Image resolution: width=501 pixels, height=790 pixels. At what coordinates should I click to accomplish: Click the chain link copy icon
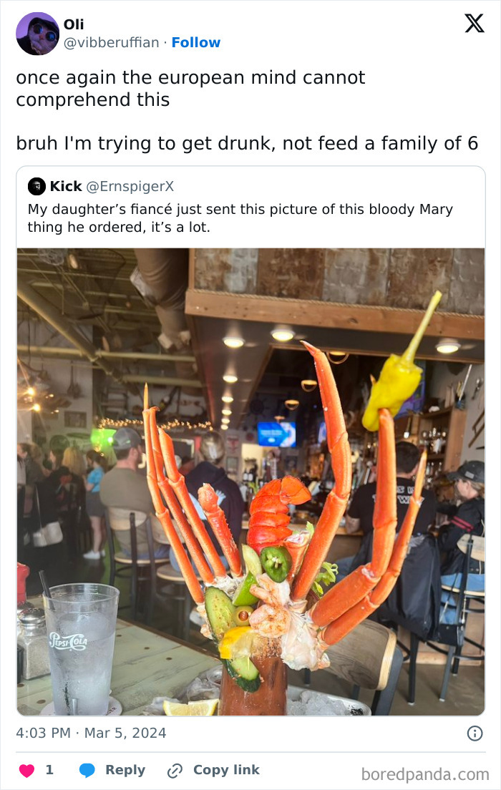175,771
